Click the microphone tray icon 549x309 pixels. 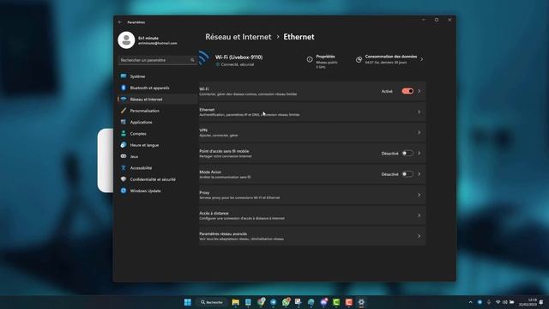pyautogui.click(x=489, y=302)
